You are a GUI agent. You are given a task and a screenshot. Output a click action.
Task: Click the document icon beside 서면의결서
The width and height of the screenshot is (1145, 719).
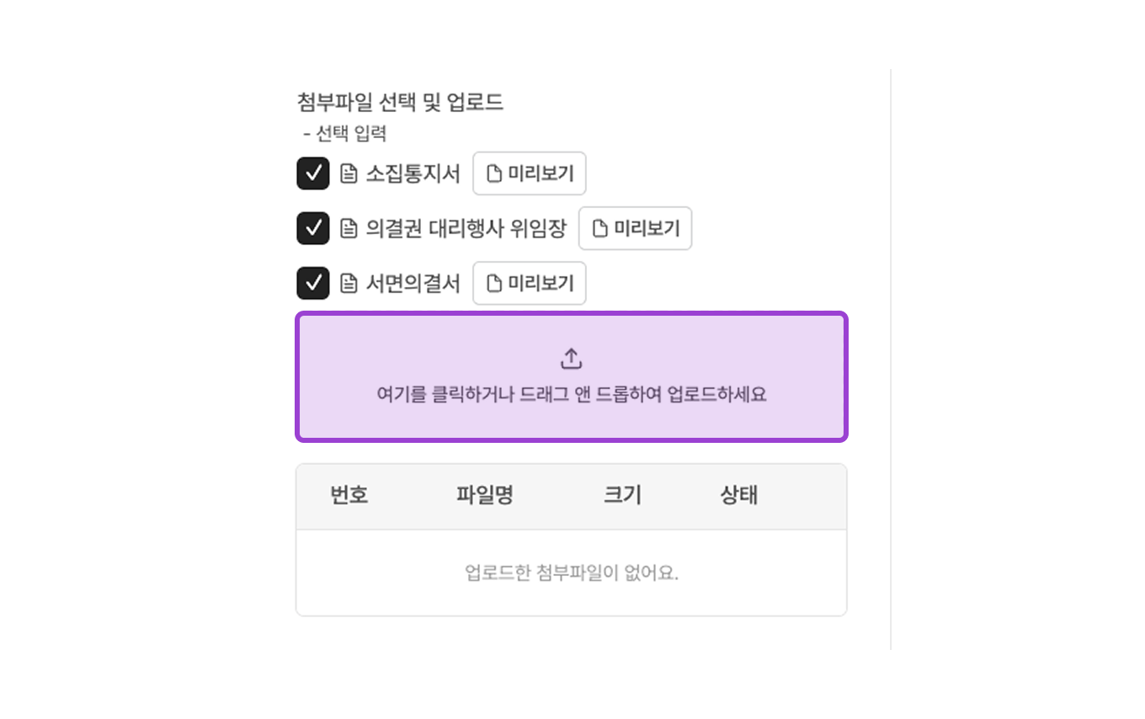pyautogui.click(x=349, y=283)
